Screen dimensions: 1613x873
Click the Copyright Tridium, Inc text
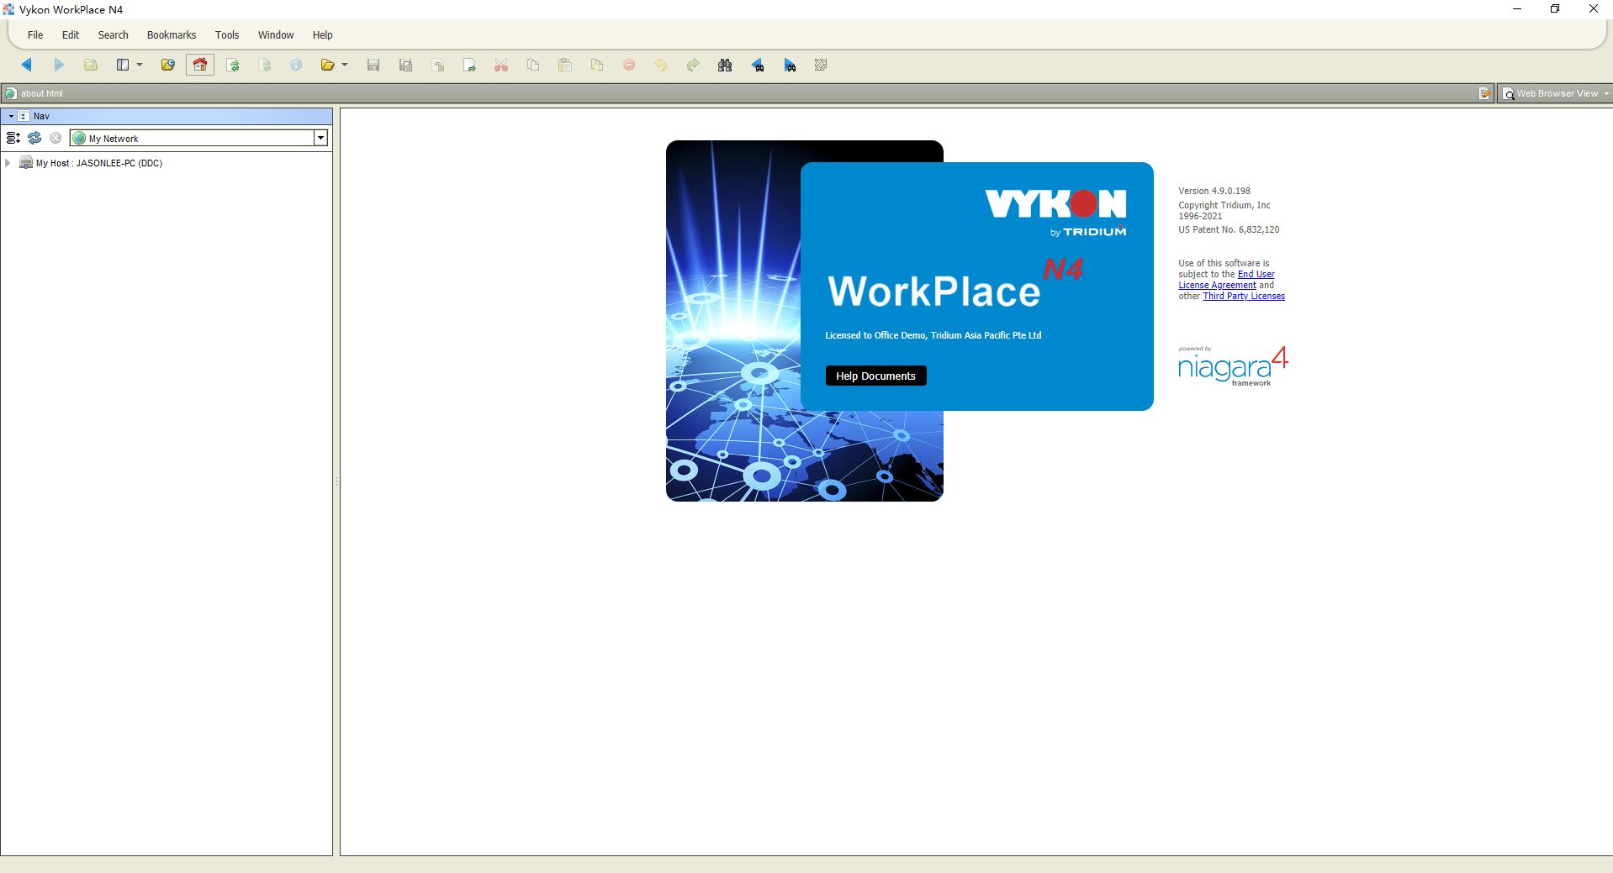1224,205
